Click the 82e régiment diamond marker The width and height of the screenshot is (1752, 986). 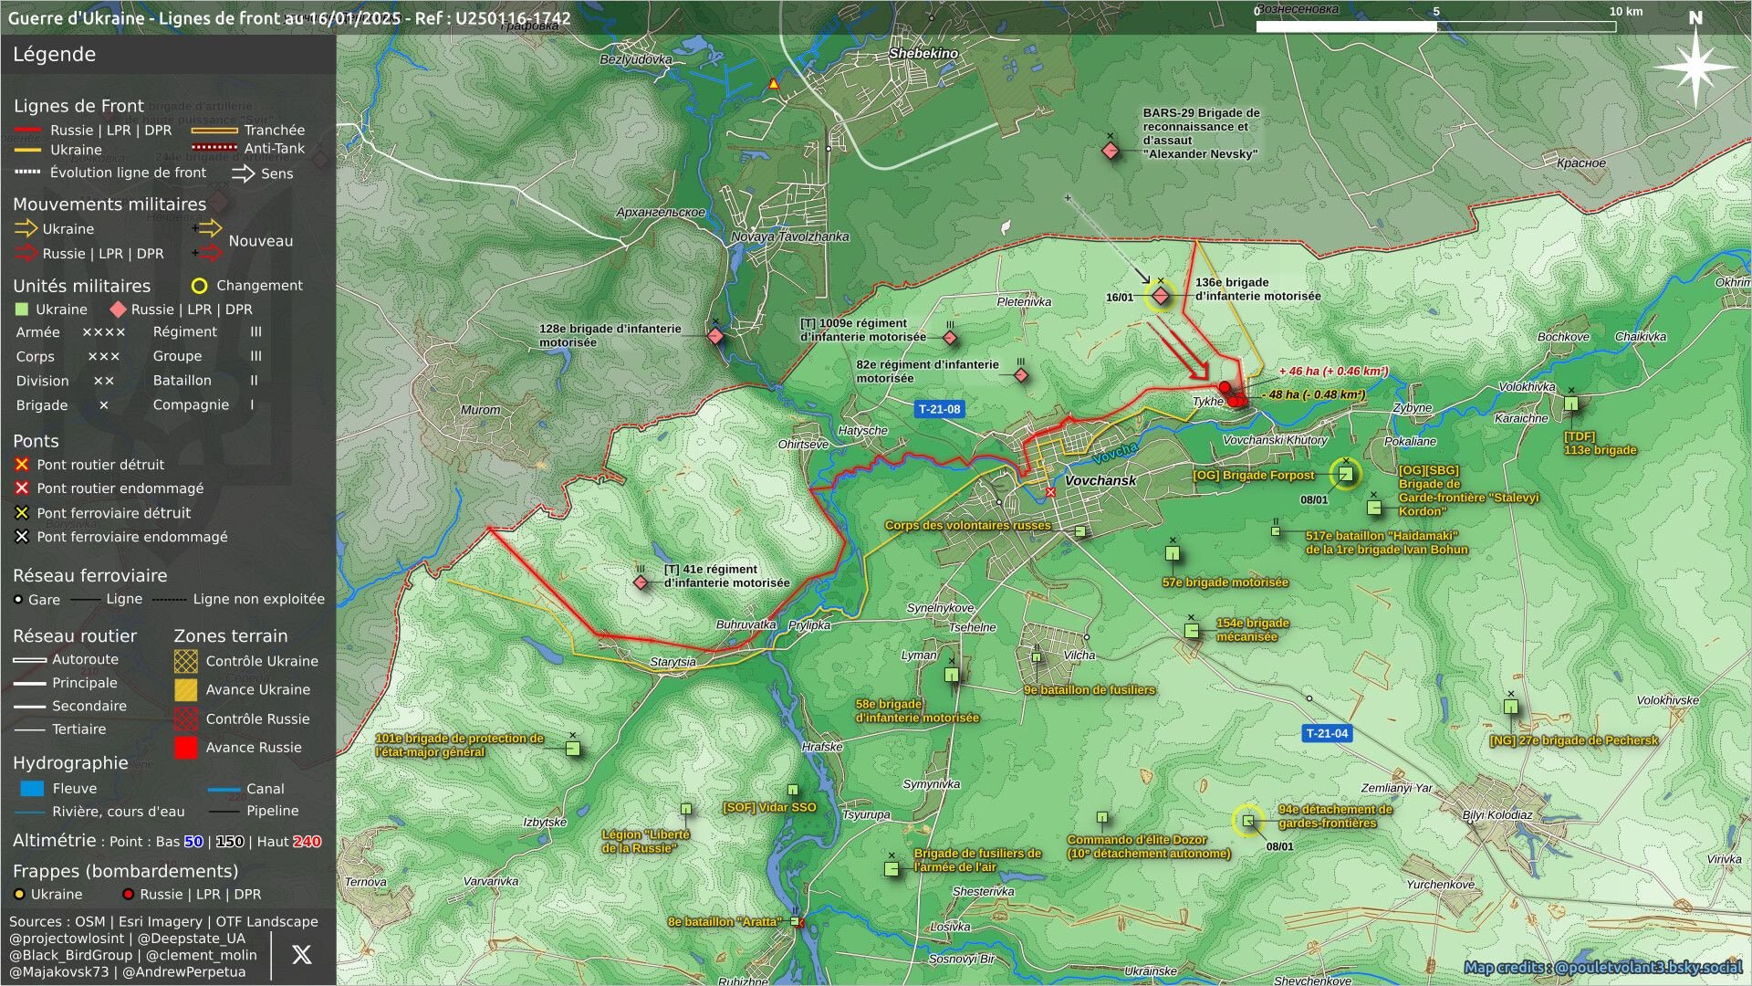[x=1021, y=375]
